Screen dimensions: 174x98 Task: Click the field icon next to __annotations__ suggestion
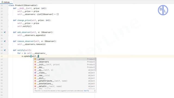(x=35, y=84)
